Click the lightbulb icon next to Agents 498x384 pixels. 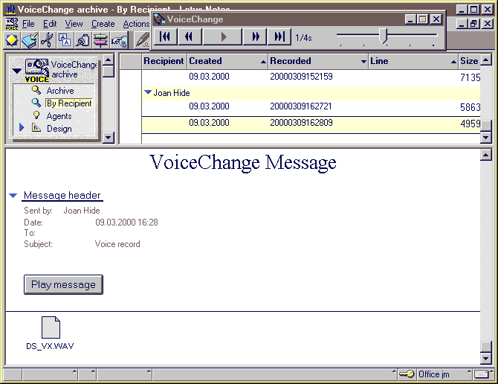tap(36, 115)
